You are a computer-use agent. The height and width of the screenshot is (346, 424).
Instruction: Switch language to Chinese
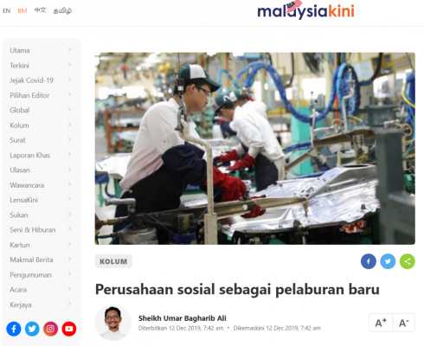click(40, 10)
